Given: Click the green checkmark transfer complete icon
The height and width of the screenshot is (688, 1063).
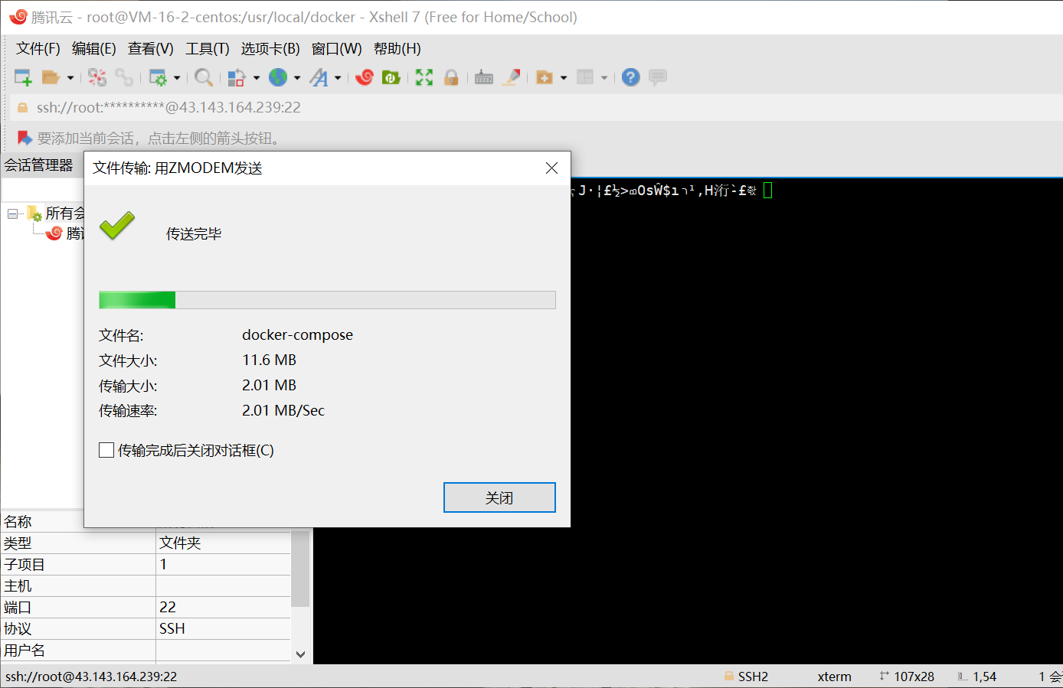Looking at the screenshot, I should pyautogui.click(x=117, y=226).
